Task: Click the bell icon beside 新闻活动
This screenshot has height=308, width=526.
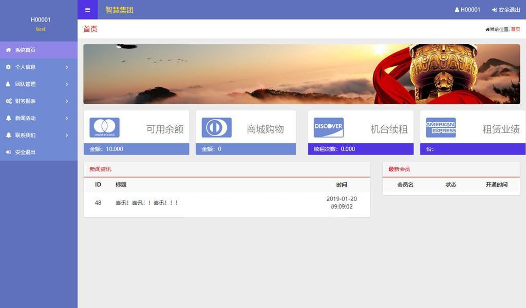Action: [8, 118]
